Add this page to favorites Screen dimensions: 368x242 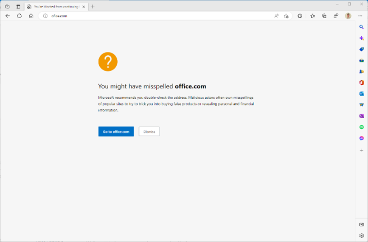[x=286, y=16]
